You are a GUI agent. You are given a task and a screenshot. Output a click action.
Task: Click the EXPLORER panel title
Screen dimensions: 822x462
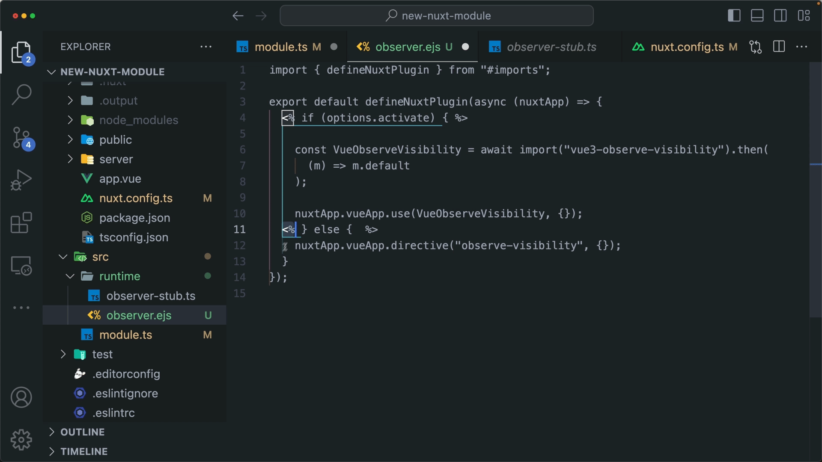86,47
